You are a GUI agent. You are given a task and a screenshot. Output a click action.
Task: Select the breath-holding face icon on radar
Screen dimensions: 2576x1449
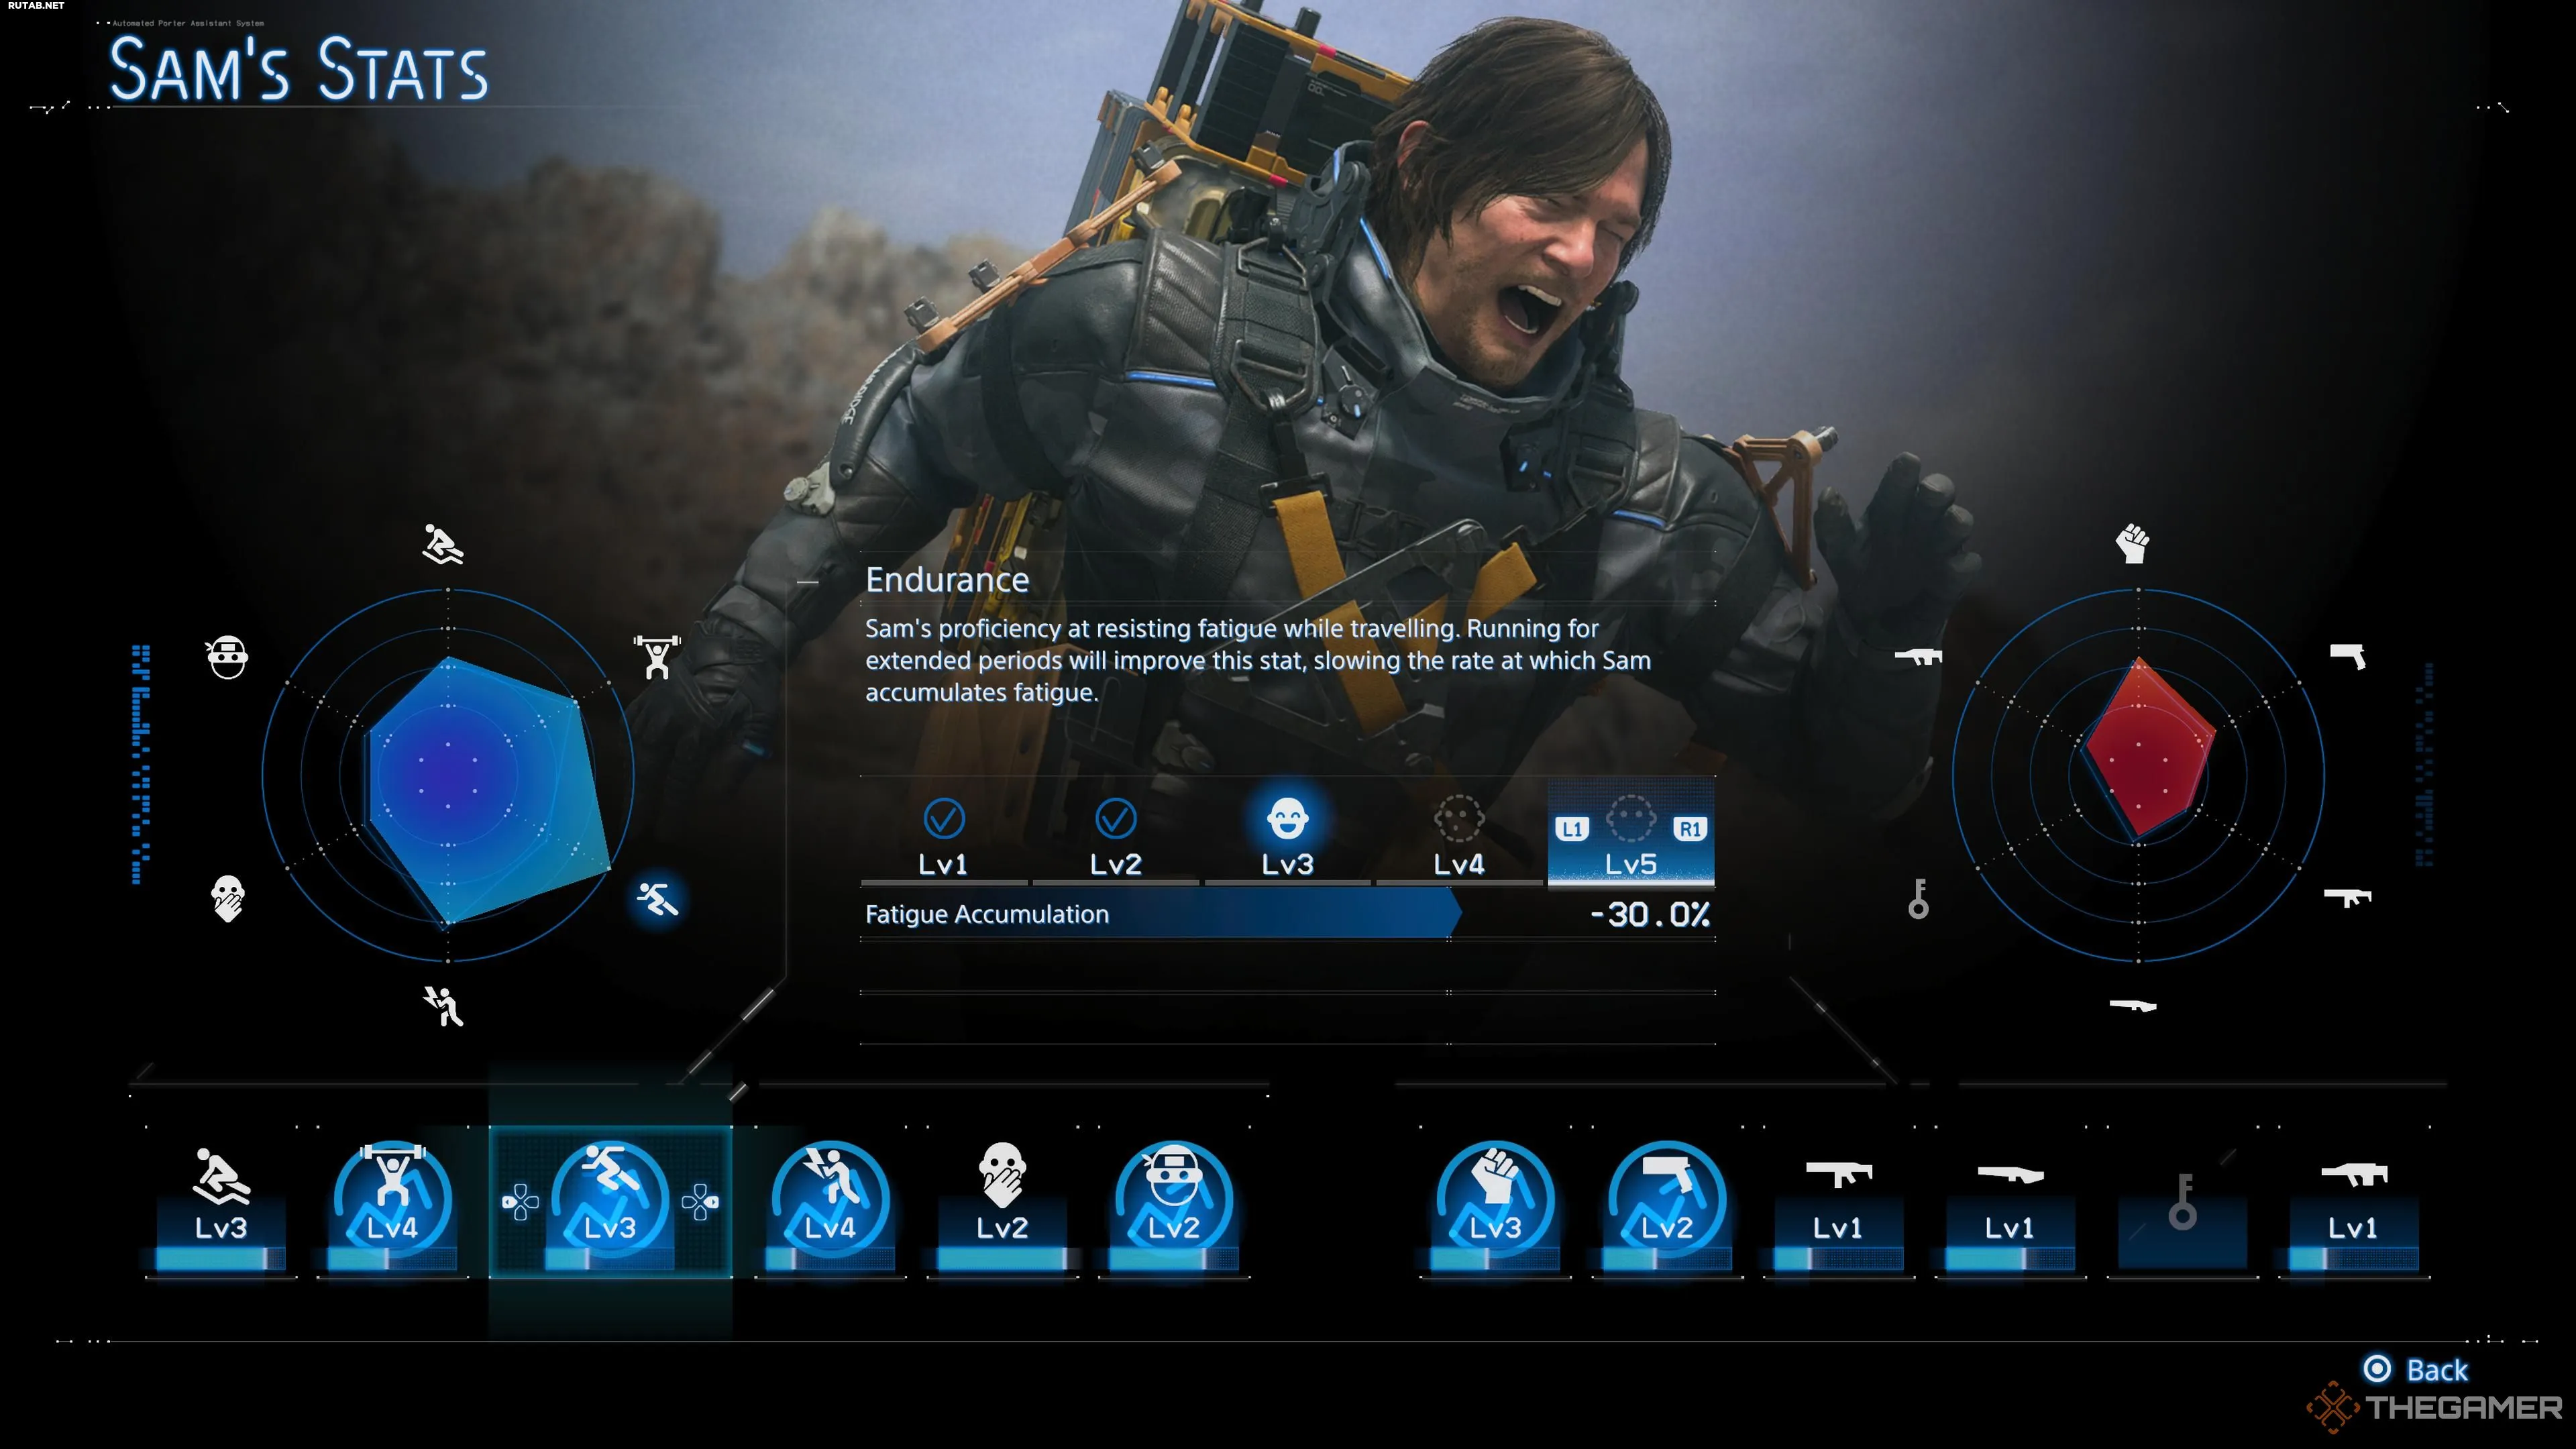228,898
